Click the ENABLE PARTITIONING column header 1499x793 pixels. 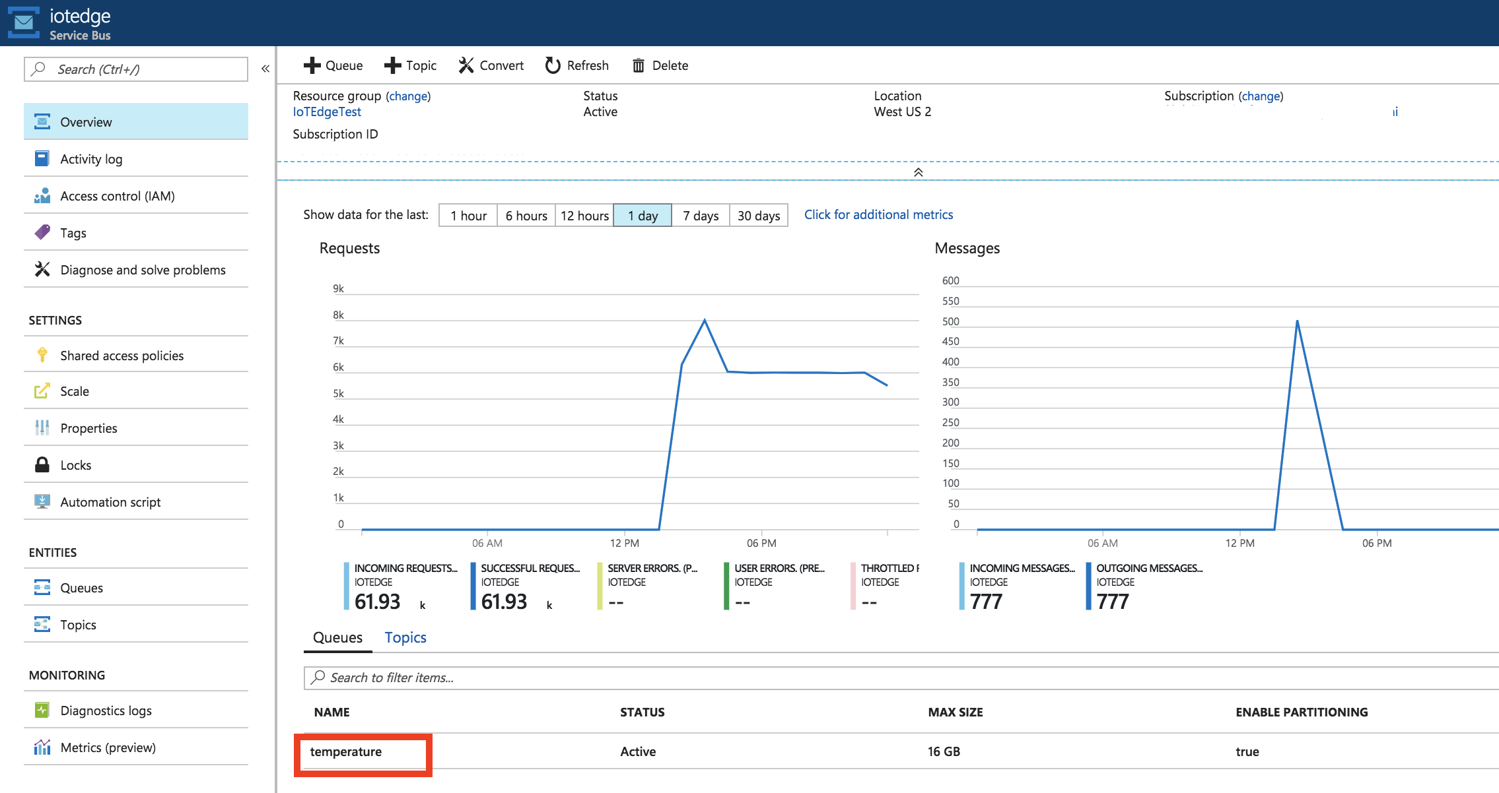click(x=1302, y=712)
